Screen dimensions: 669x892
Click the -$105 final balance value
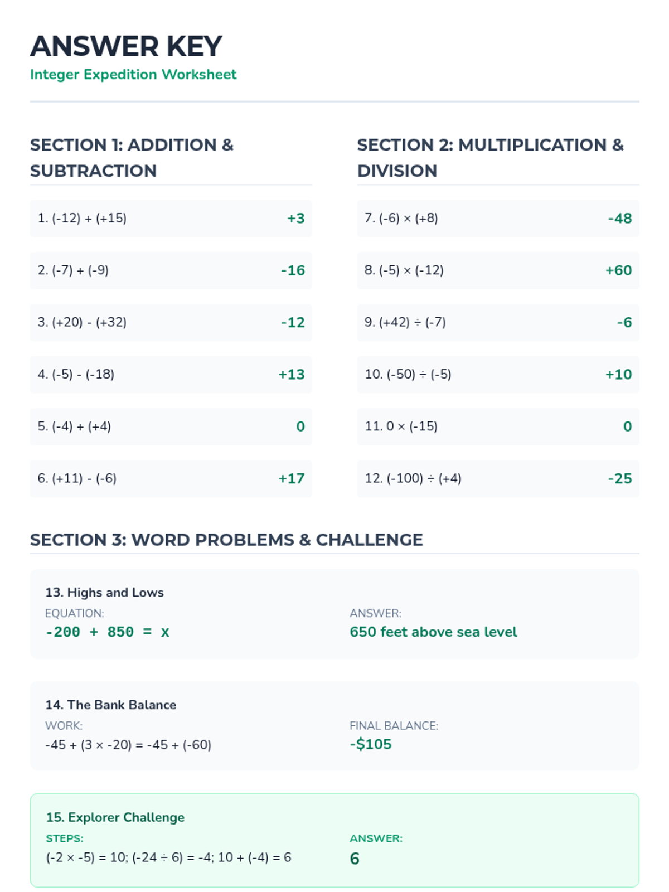point(371,745)
